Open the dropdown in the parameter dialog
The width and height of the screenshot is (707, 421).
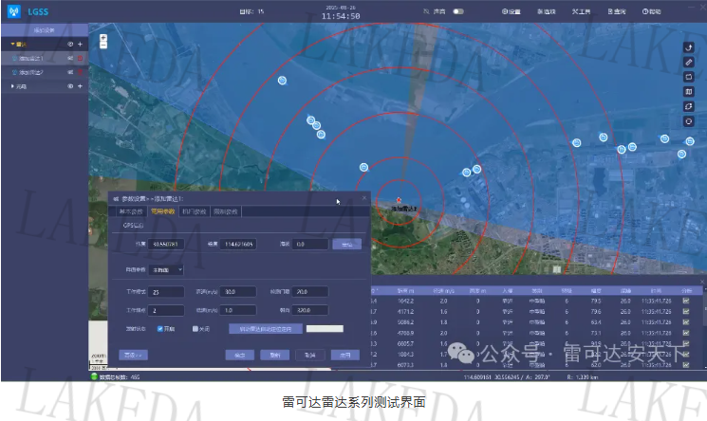click(x=166, y=269)
